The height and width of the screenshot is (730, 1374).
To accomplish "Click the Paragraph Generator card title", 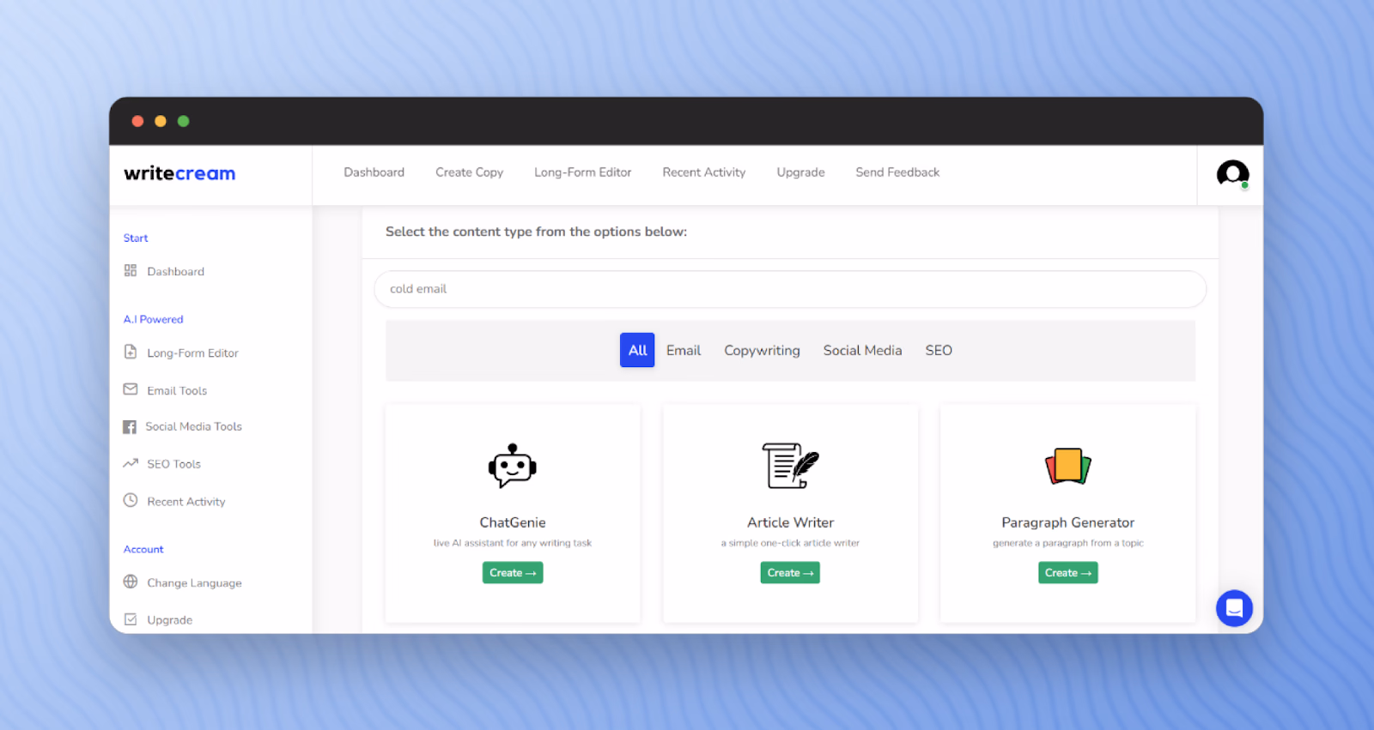I will tap(1067, 522).
